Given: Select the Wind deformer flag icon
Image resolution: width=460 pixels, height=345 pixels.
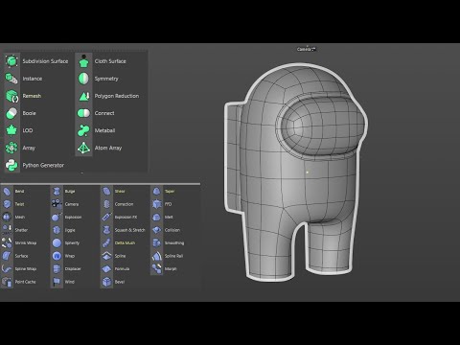Looking at the screenshot, I should [x=57, y=282].
